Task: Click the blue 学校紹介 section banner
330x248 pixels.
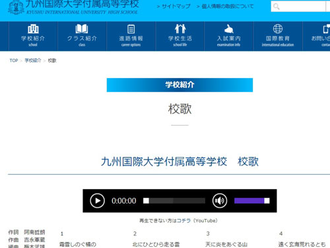Action: click(x=180, y=85)
